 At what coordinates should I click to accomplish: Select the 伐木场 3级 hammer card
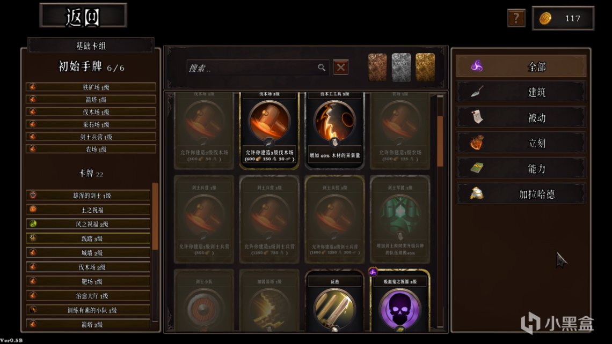pyautogui.click(x=269, y=130)
